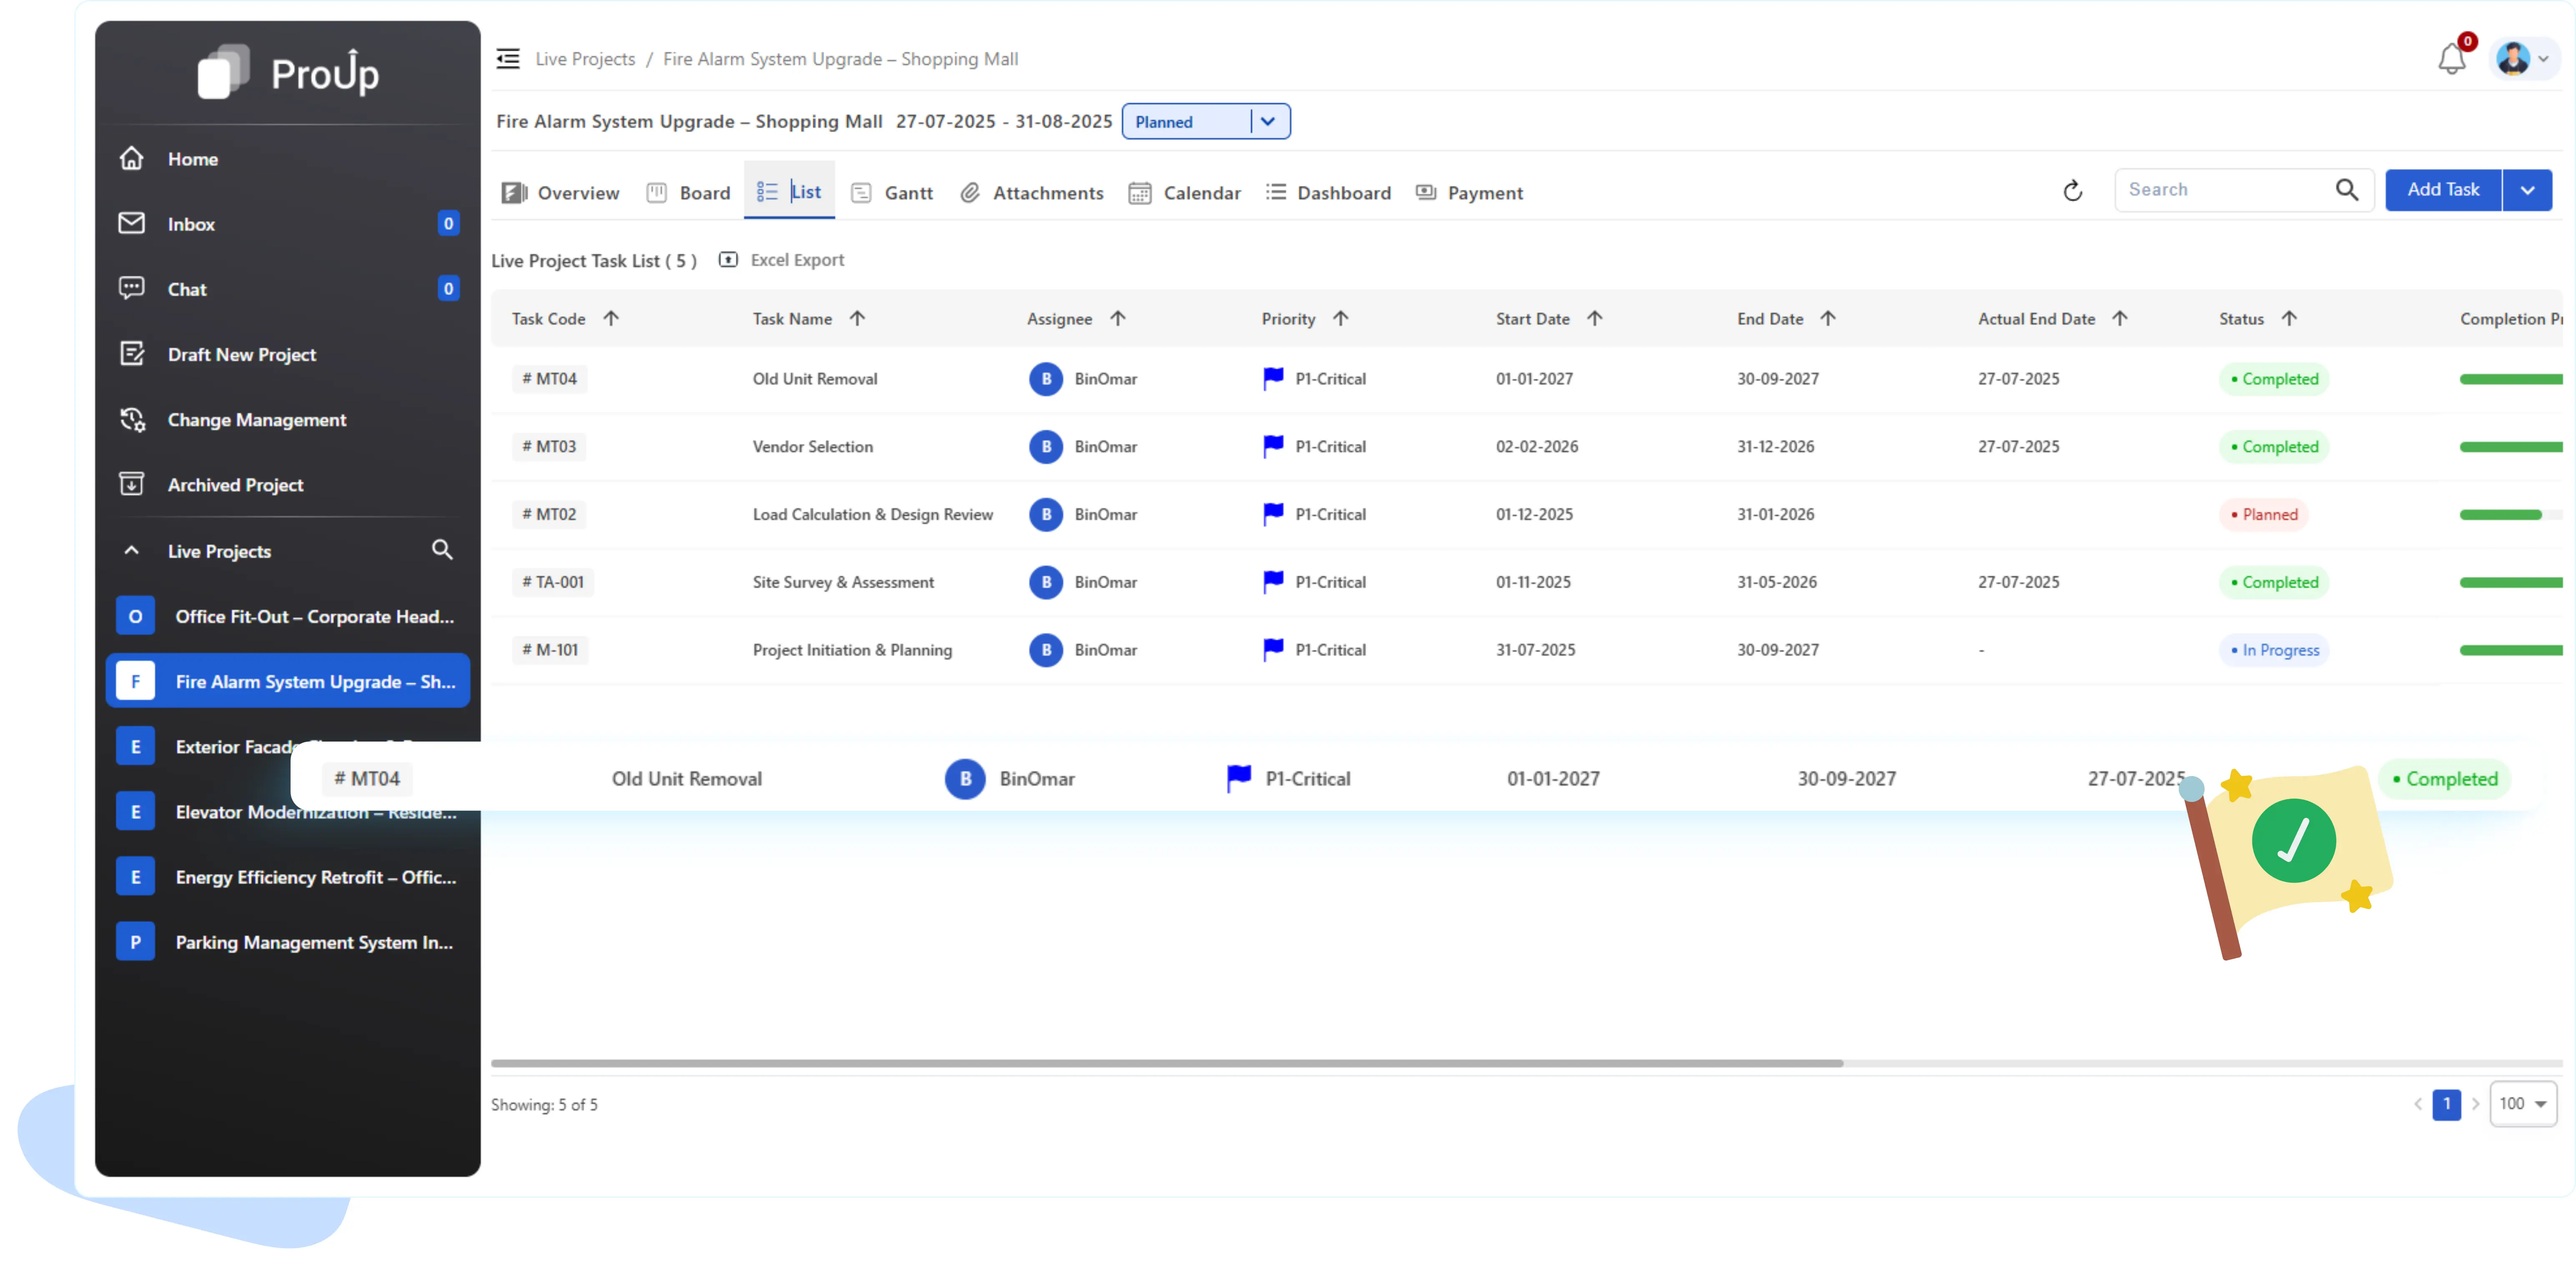The height and width of the screenshot is (1272, 2576).
Task: Click BinOmar's avatar on Vendor Selection row
Action: click(x=1046, y=447)
